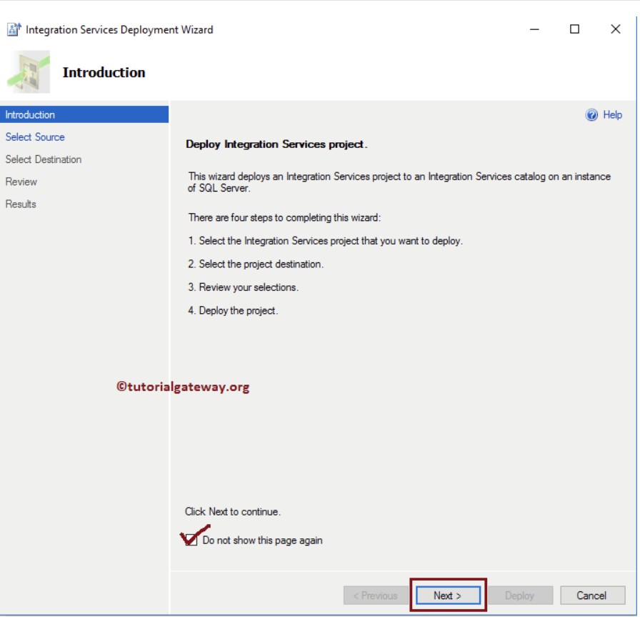Click the Introduction header wizard graphic

tap(29, 71)
